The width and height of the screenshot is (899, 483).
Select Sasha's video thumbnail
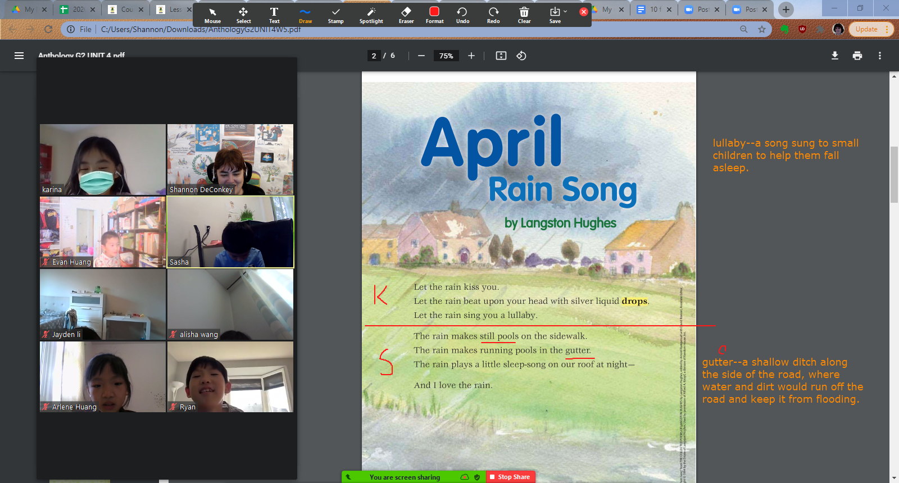click(230, 232)
